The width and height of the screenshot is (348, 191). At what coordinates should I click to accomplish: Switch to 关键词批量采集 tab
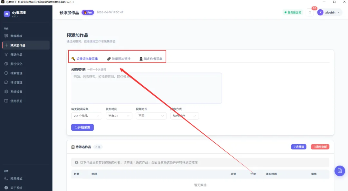coord(84,59)
